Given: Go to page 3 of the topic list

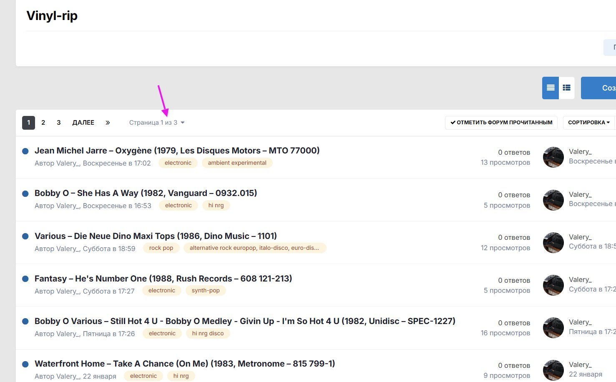Looking at the screenshot, I should [x=59, y=123].
